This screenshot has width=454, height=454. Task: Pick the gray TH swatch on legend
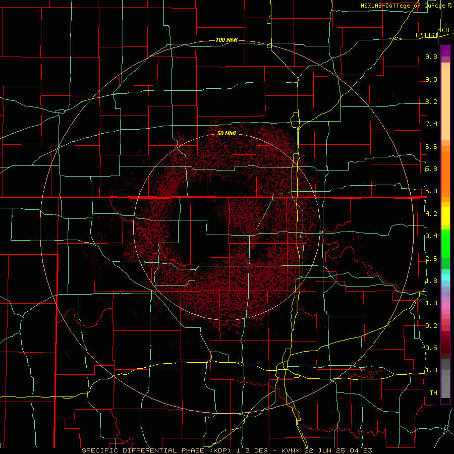[445, 388]
